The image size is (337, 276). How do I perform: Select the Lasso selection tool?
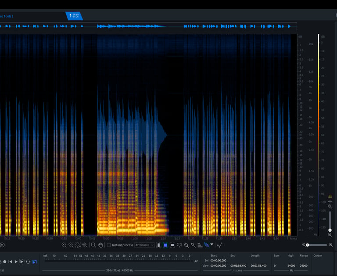[x=179, y=245]
